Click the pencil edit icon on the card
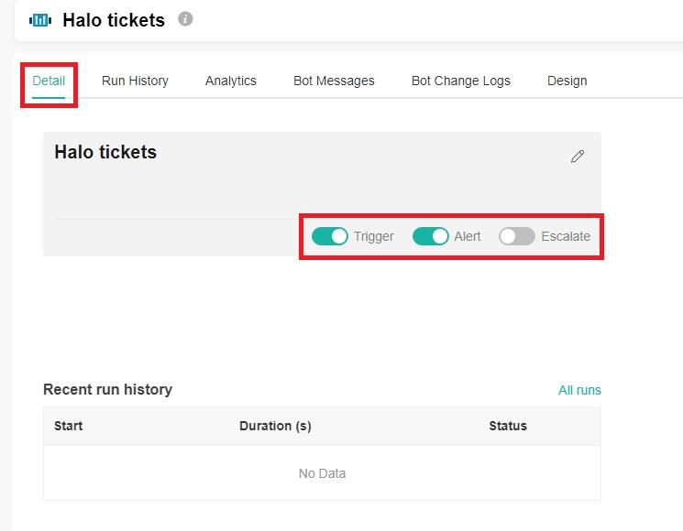Image resolution: width=683 pixels, height=531 pixels. click(x=577, y=157)
